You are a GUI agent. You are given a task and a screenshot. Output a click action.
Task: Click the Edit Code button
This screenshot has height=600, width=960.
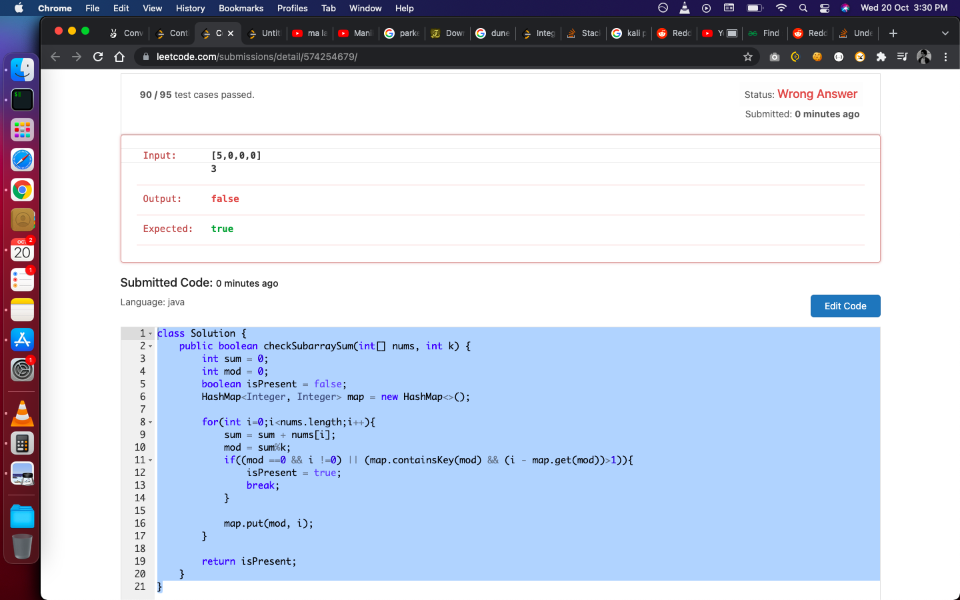click(x=845, y=306)
